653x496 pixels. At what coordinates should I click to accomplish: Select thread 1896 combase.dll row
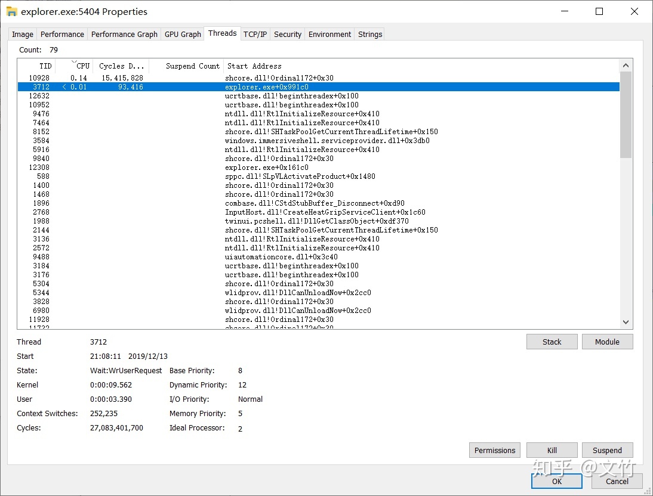tap(319, 203)
